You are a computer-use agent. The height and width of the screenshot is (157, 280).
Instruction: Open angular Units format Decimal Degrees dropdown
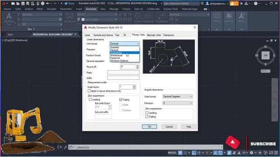[x=178, y=96]
